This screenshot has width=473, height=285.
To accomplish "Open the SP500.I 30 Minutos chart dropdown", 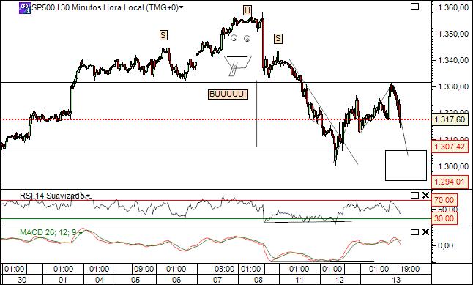I will point(181,7).
